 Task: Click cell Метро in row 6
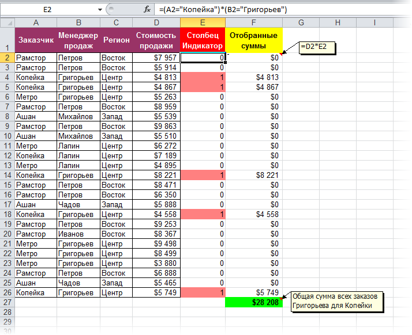(x=36, y=97)
